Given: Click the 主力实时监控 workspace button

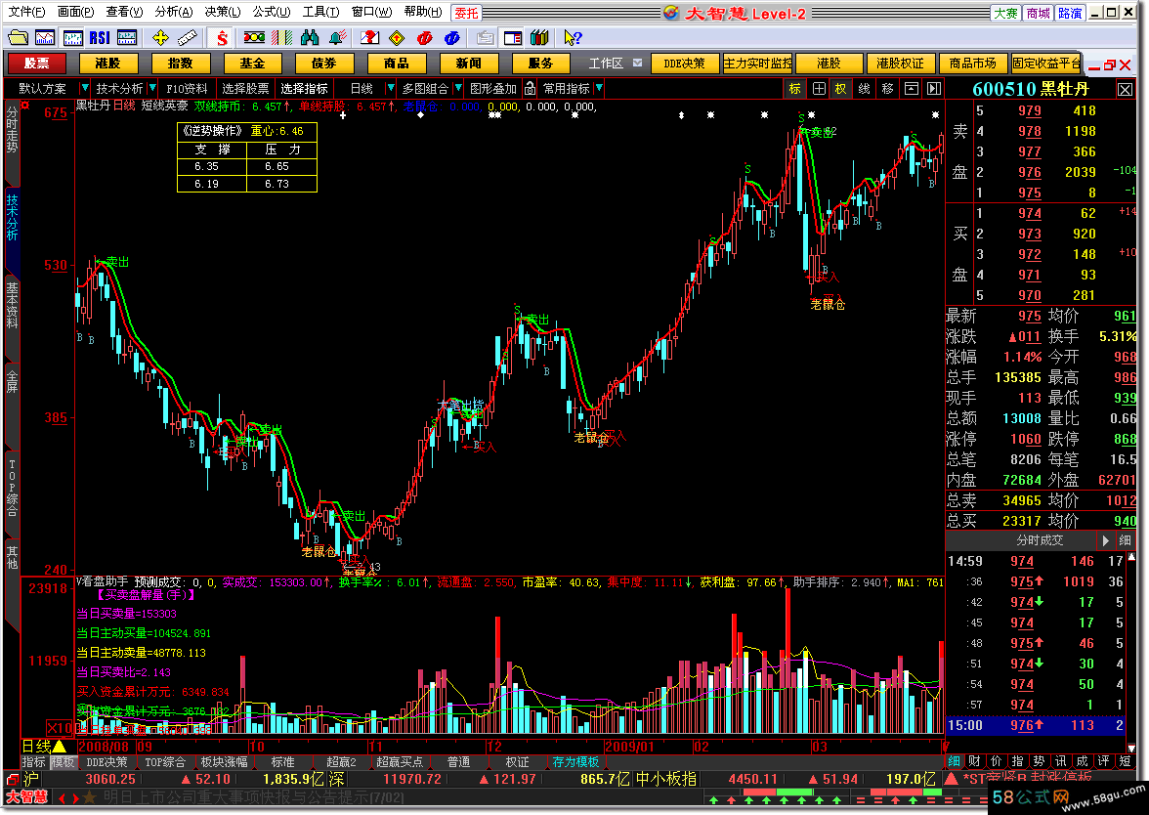Looking at the screenshot, I should (x=758, y=63).
